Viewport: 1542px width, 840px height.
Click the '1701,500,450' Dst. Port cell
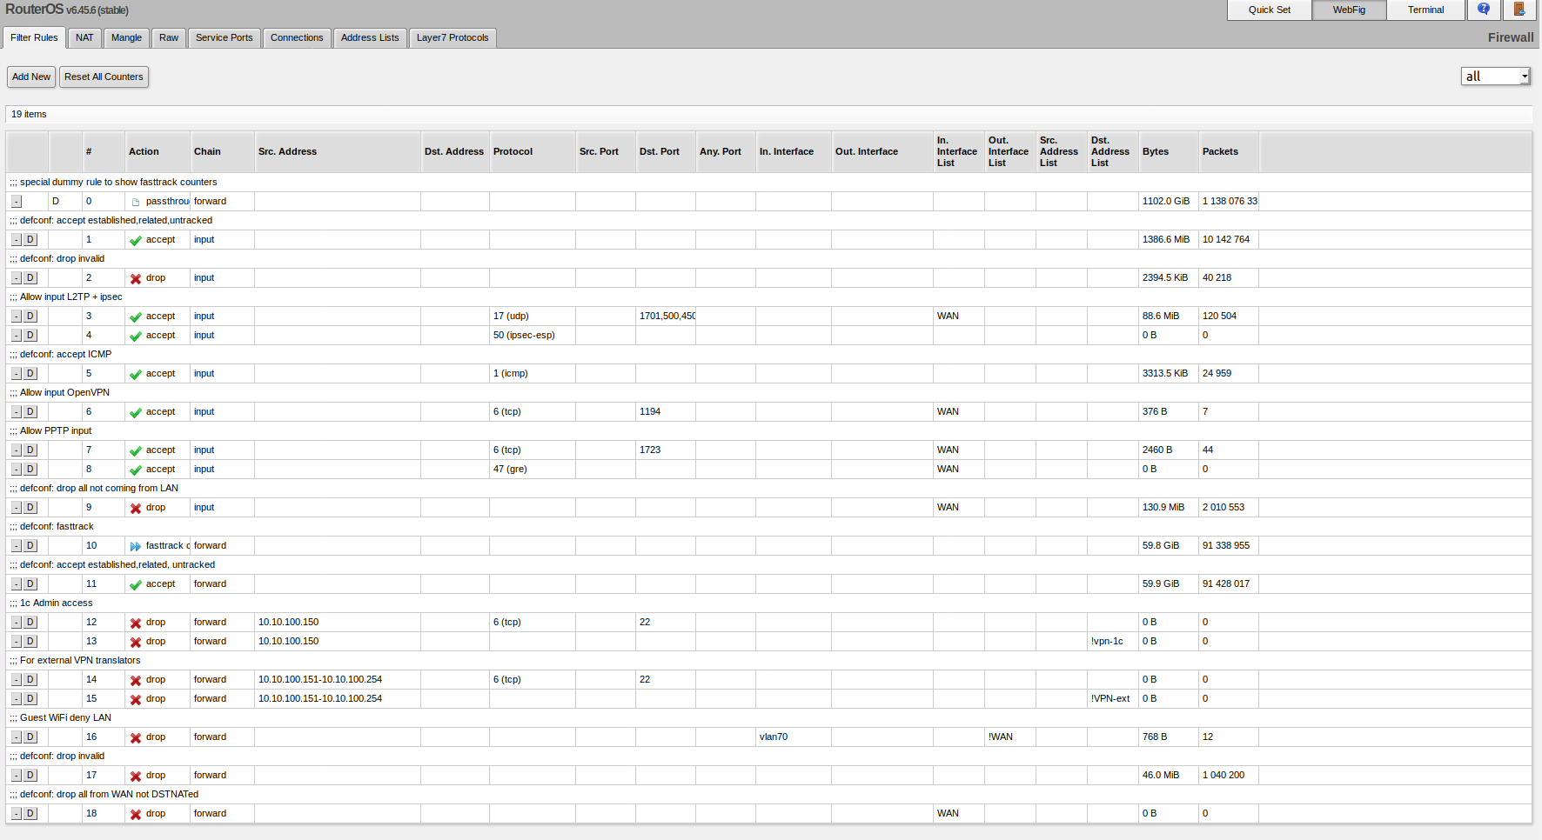point(666,316)
